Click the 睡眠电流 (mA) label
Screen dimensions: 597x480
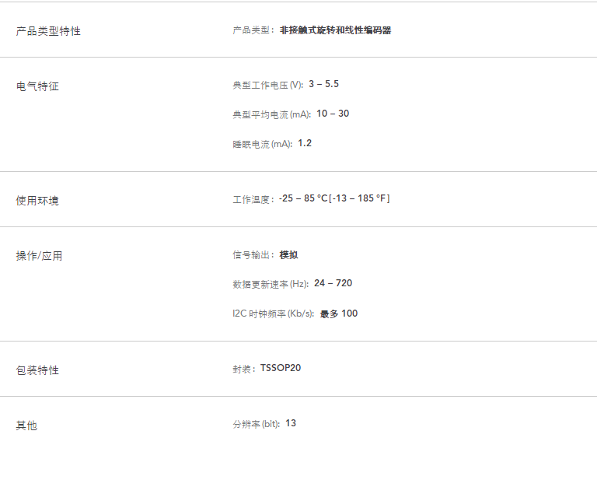(262, 144)
